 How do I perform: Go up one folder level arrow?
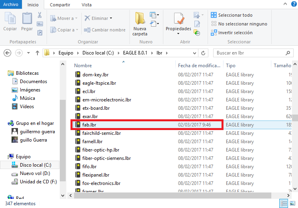pyautogui.click(x=37, y=53)
